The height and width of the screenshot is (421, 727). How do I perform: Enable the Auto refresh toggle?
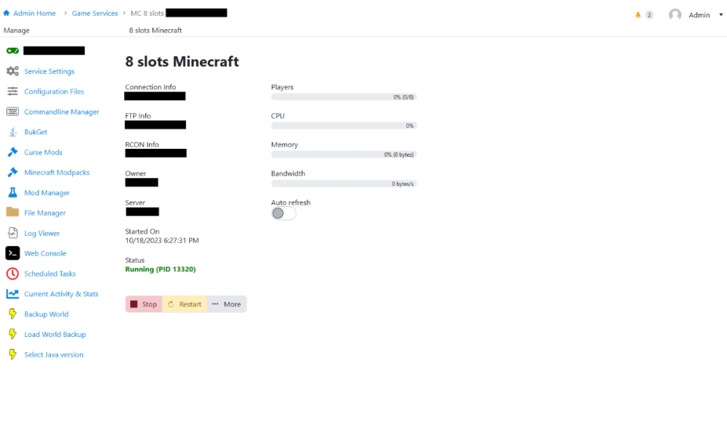[284, 213]
